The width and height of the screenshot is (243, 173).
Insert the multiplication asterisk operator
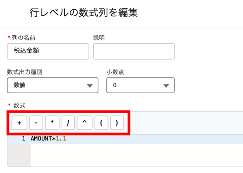52,123
